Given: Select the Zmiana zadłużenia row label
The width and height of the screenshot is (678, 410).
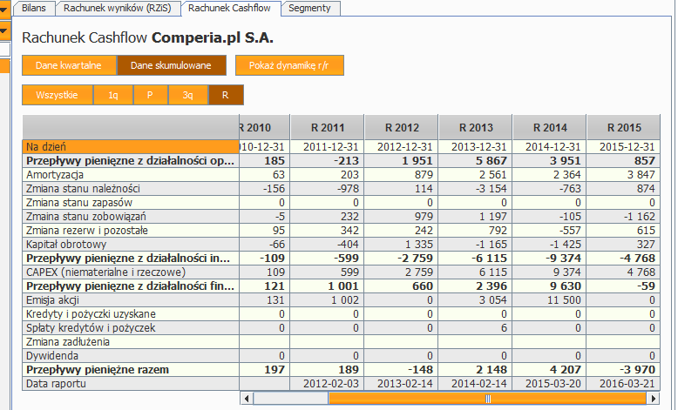Looking at the screenshot, I should click(x=131, y=342).
